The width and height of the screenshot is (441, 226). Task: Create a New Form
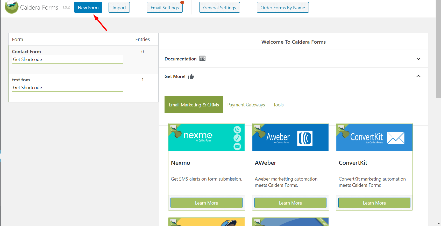tap(88, 7)
